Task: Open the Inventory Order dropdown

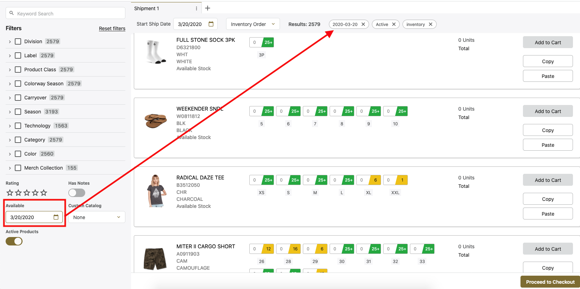Action: pos(252,24)
